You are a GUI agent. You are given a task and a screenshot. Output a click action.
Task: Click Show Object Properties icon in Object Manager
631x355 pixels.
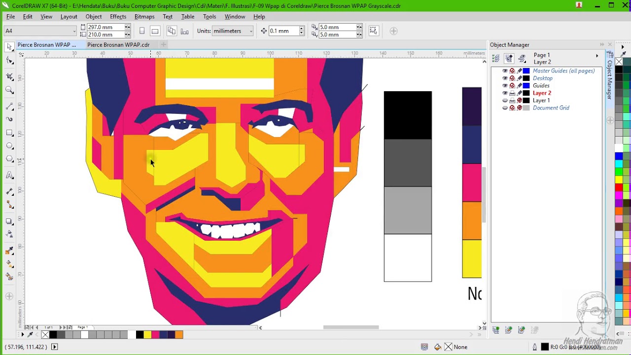[496, 59]
